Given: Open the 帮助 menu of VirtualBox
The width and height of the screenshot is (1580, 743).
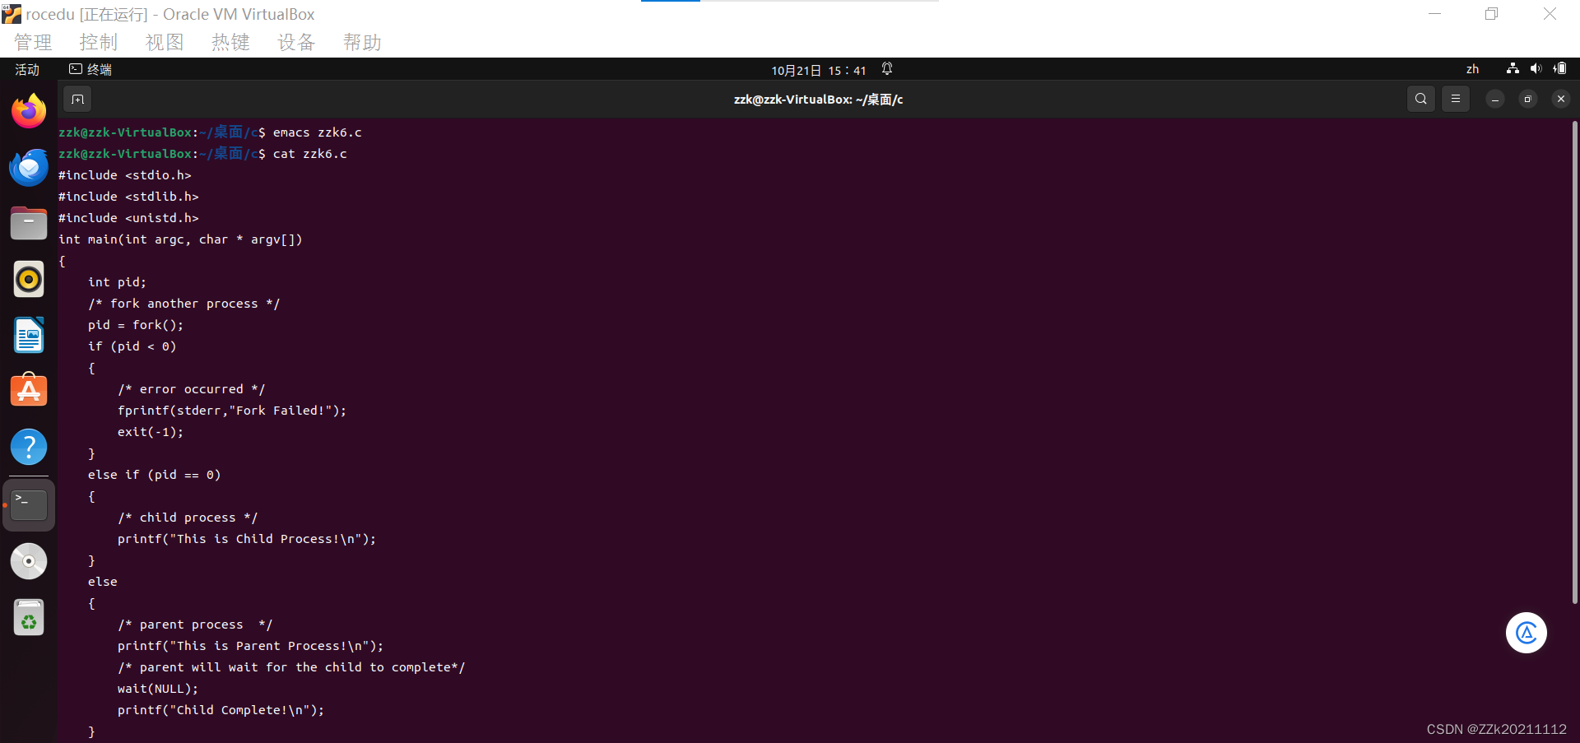Looking at the screenshot, I should (362, 43).
